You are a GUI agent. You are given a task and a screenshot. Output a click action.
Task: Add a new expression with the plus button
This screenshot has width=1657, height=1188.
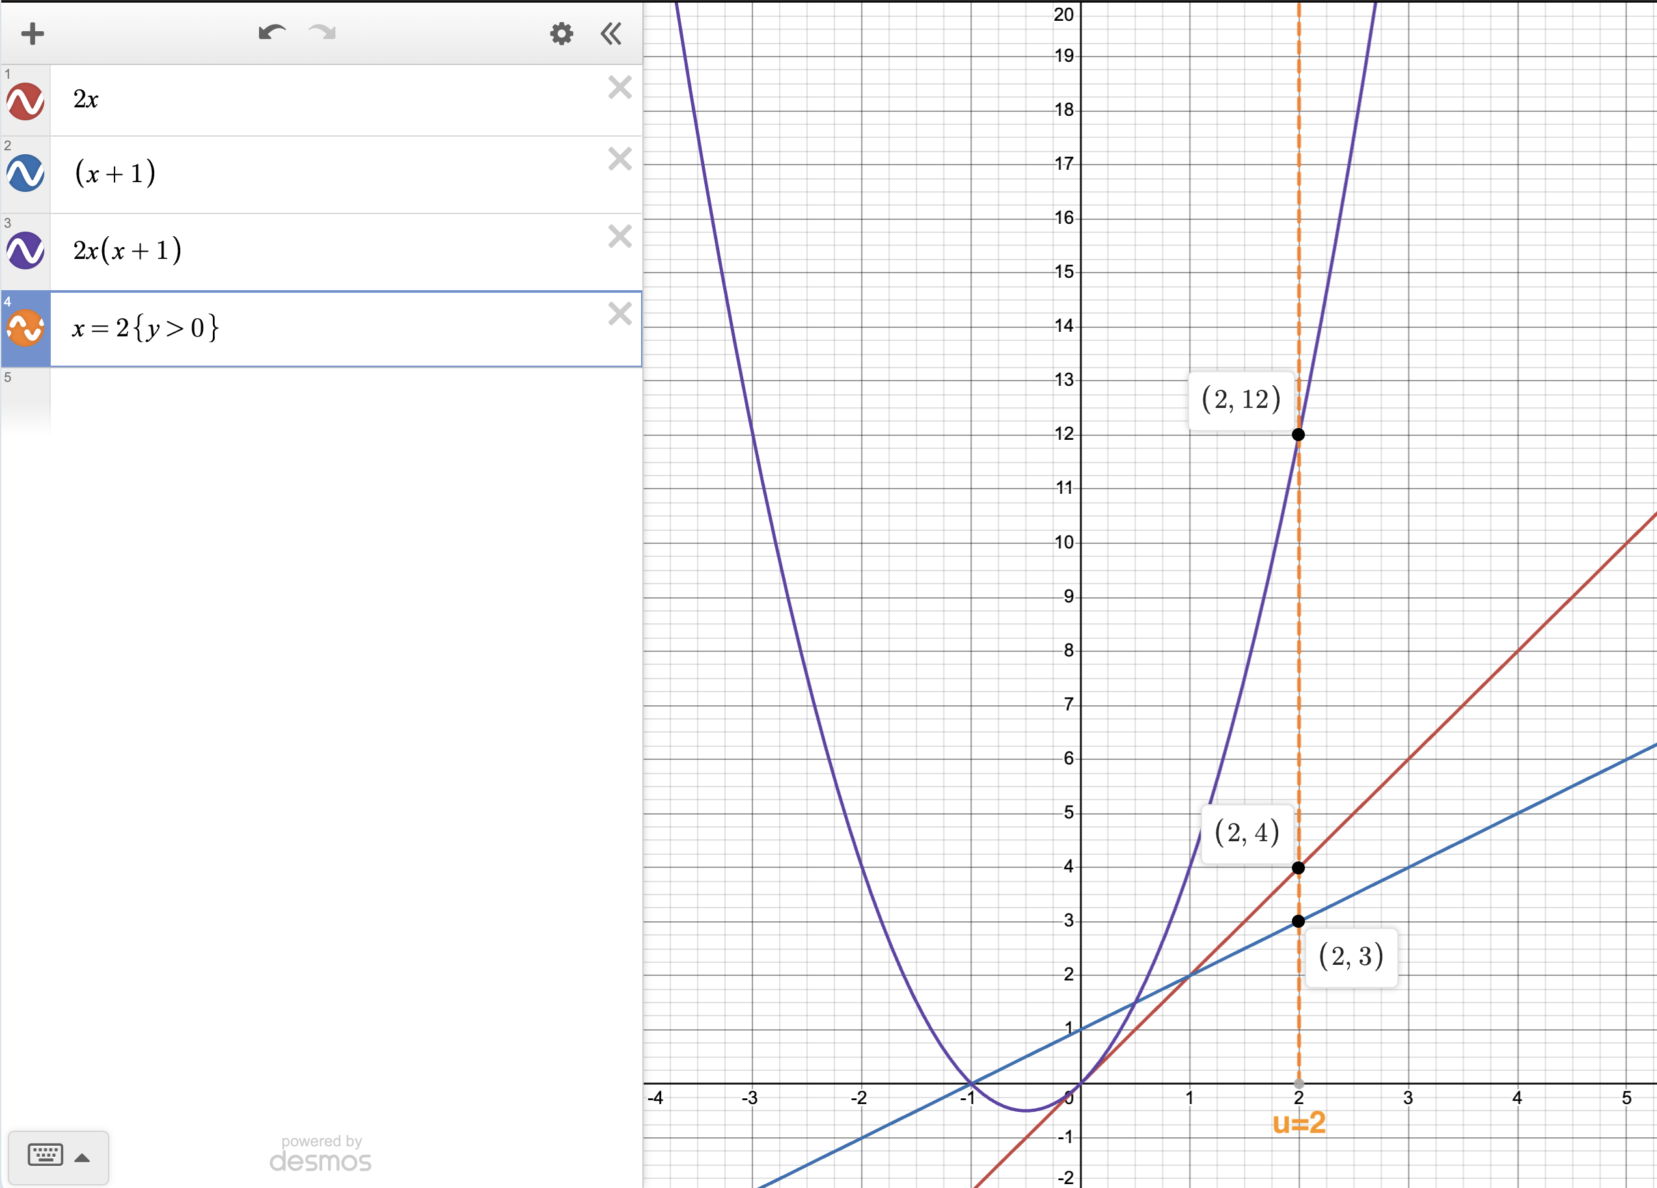pos(32,33)
